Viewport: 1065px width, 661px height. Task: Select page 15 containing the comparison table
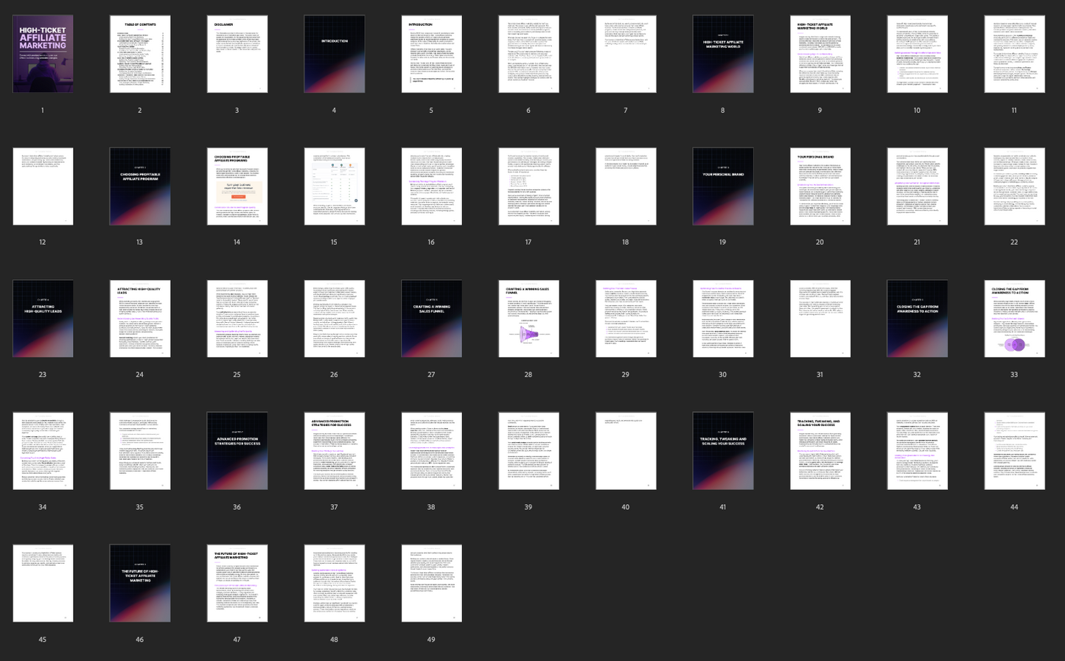point(335,186)
